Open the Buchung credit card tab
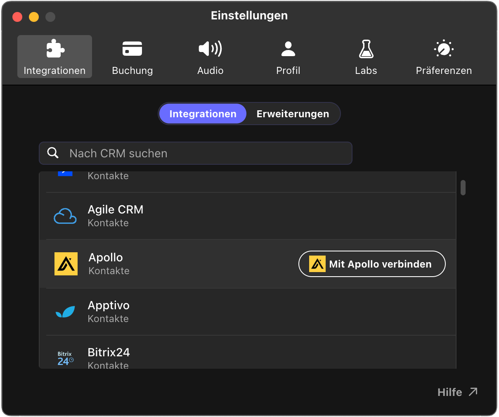499x417 pixels. point(132,57)
